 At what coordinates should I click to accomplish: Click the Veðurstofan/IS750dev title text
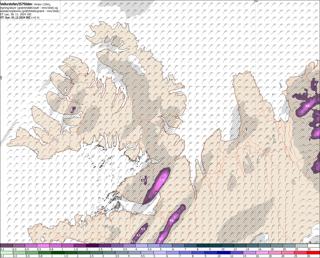[16, 4]
